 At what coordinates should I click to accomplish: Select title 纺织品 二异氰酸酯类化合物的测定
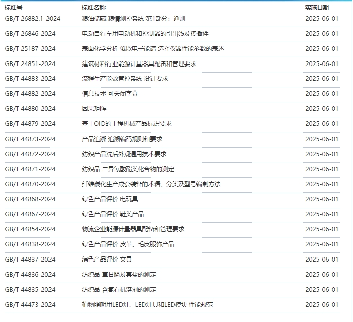(x=128, y=169)
